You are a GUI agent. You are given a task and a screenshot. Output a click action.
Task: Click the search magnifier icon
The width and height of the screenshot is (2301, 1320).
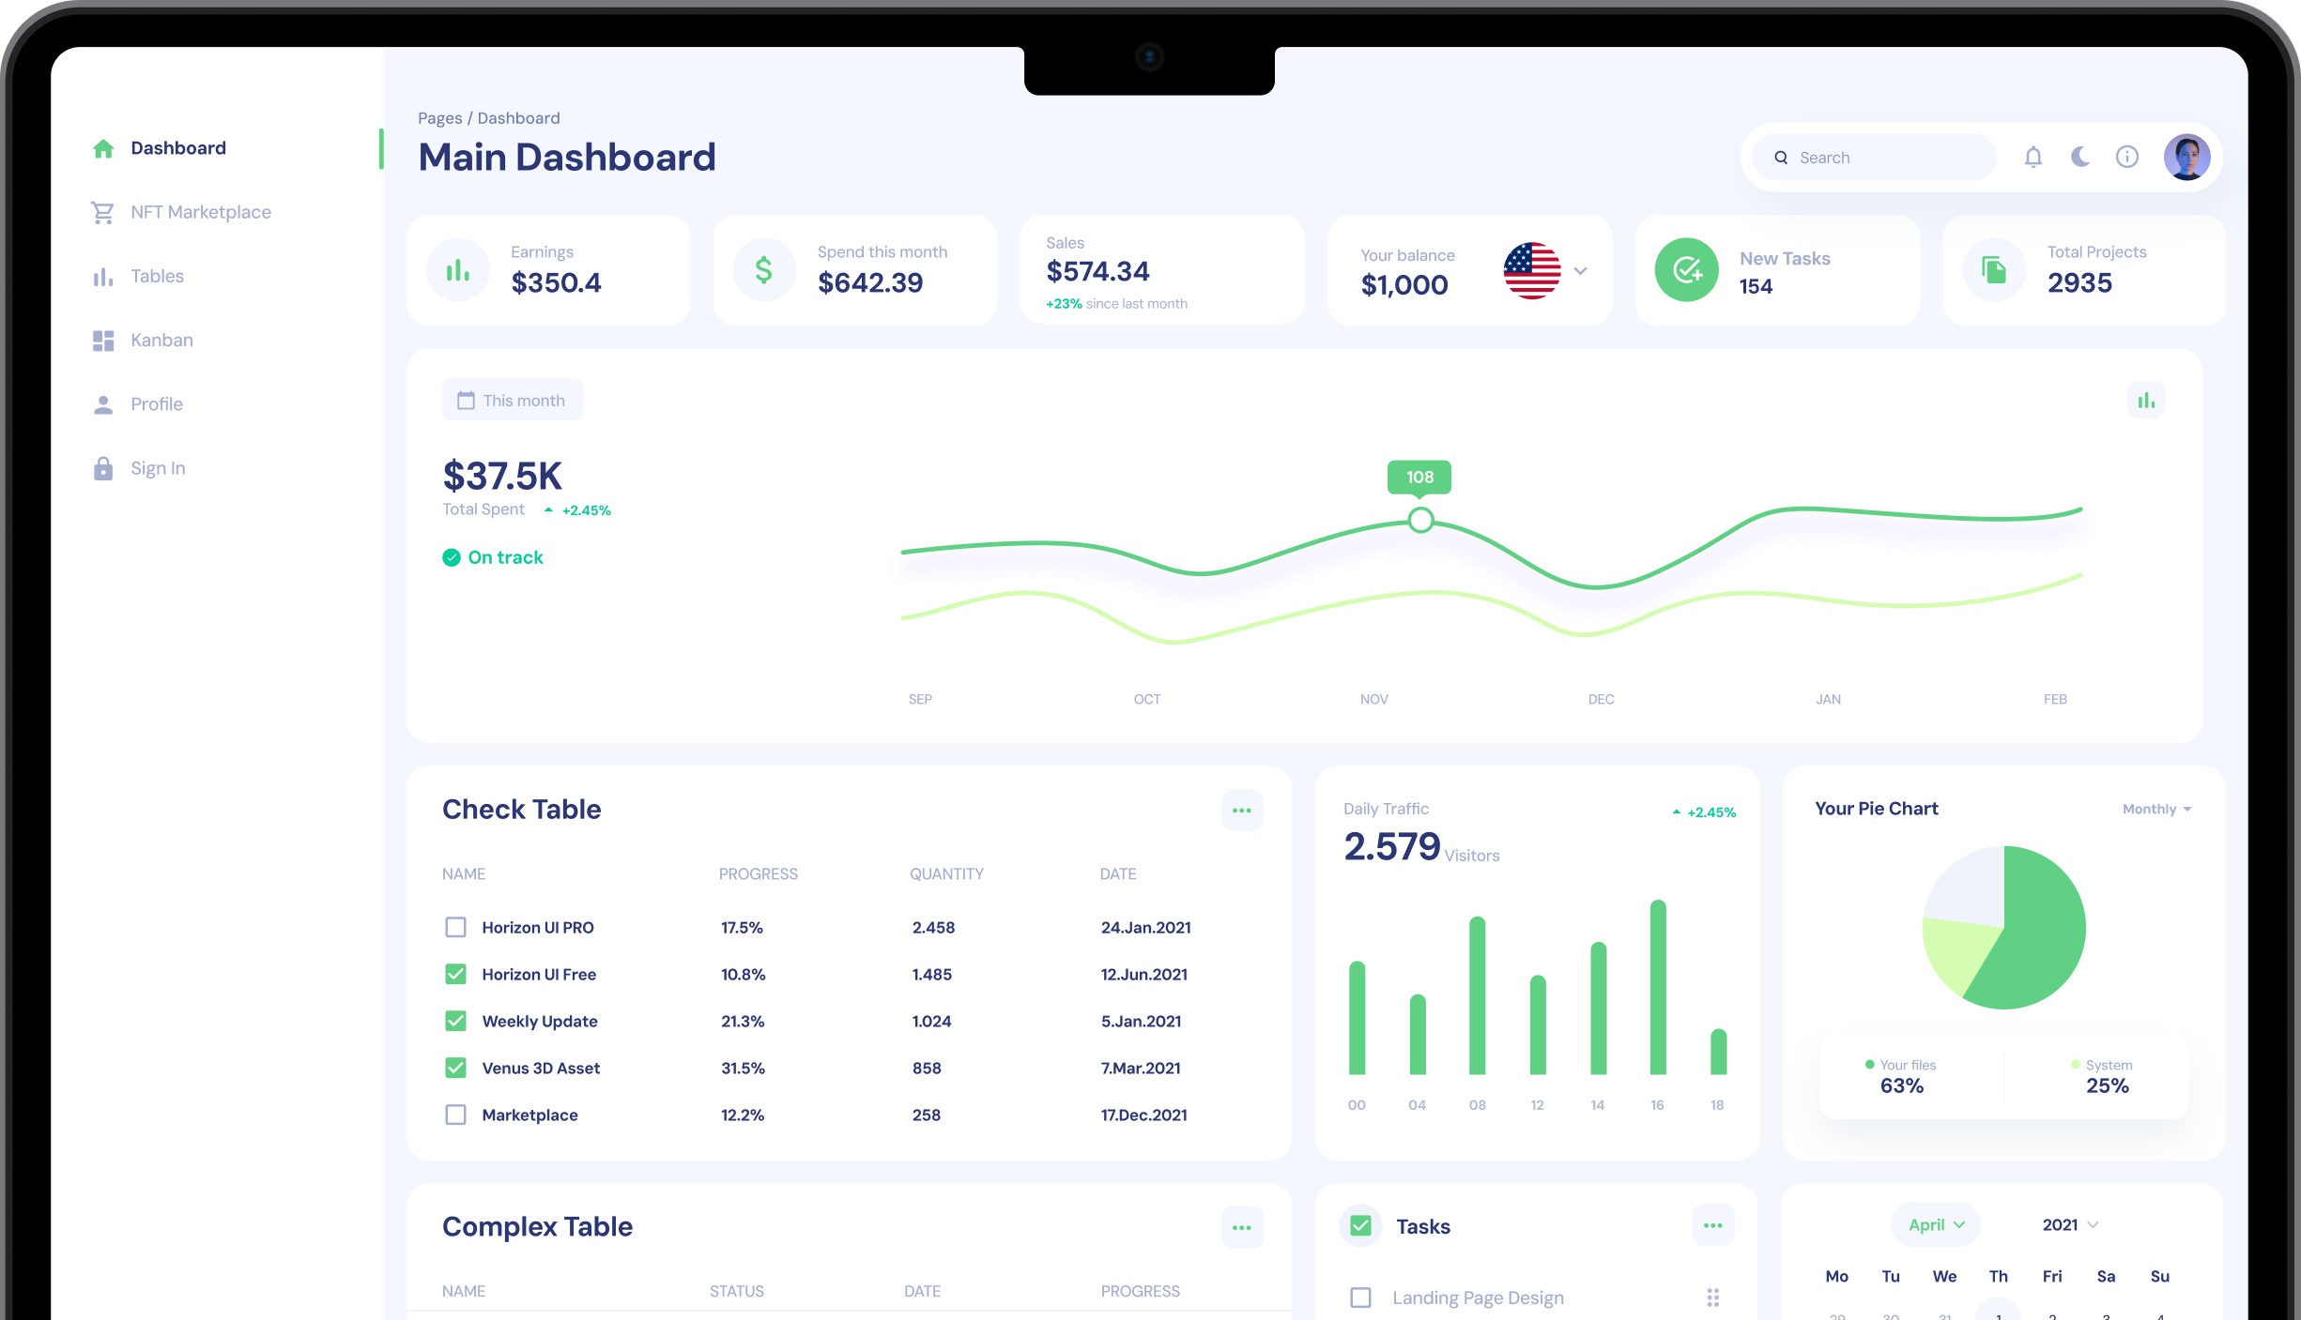pyautogui.click(x=1781, y=159)
